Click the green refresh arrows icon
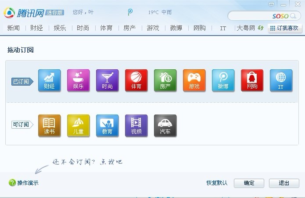The width and height of the screenshot is (305, 198). coord(261,28)
